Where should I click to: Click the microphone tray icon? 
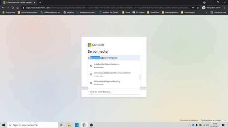(197, 125)
